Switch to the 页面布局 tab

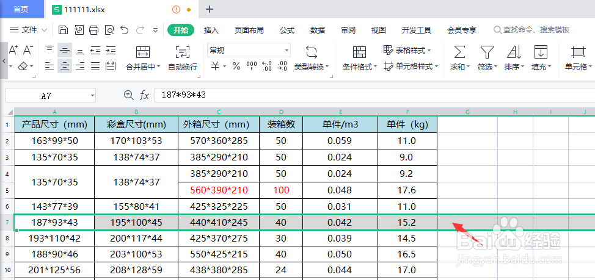249,30
